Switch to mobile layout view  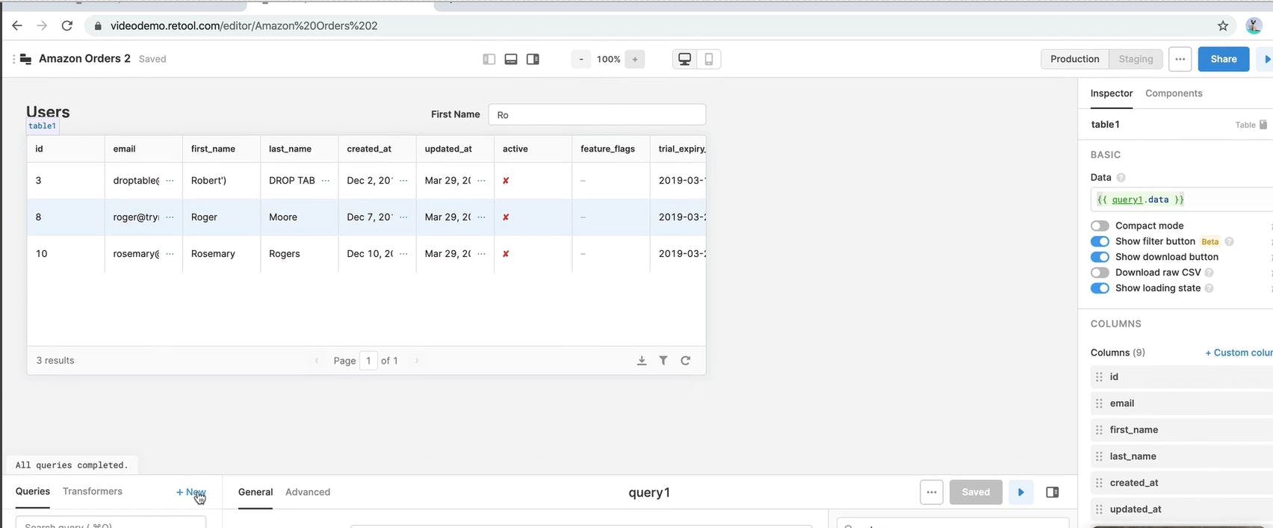(x=709, y=59)
